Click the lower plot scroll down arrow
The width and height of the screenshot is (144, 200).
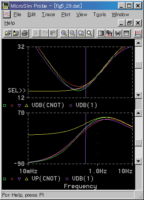point(138,161)
